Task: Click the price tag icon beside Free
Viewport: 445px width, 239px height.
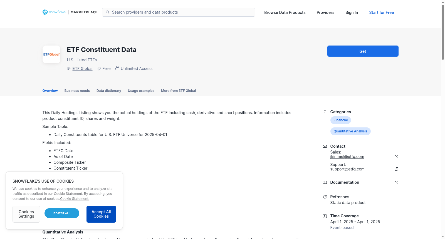Action: pos(99,69)
